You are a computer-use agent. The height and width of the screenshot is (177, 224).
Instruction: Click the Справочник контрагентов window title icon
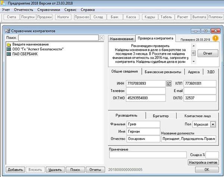[x=8, y=31]
